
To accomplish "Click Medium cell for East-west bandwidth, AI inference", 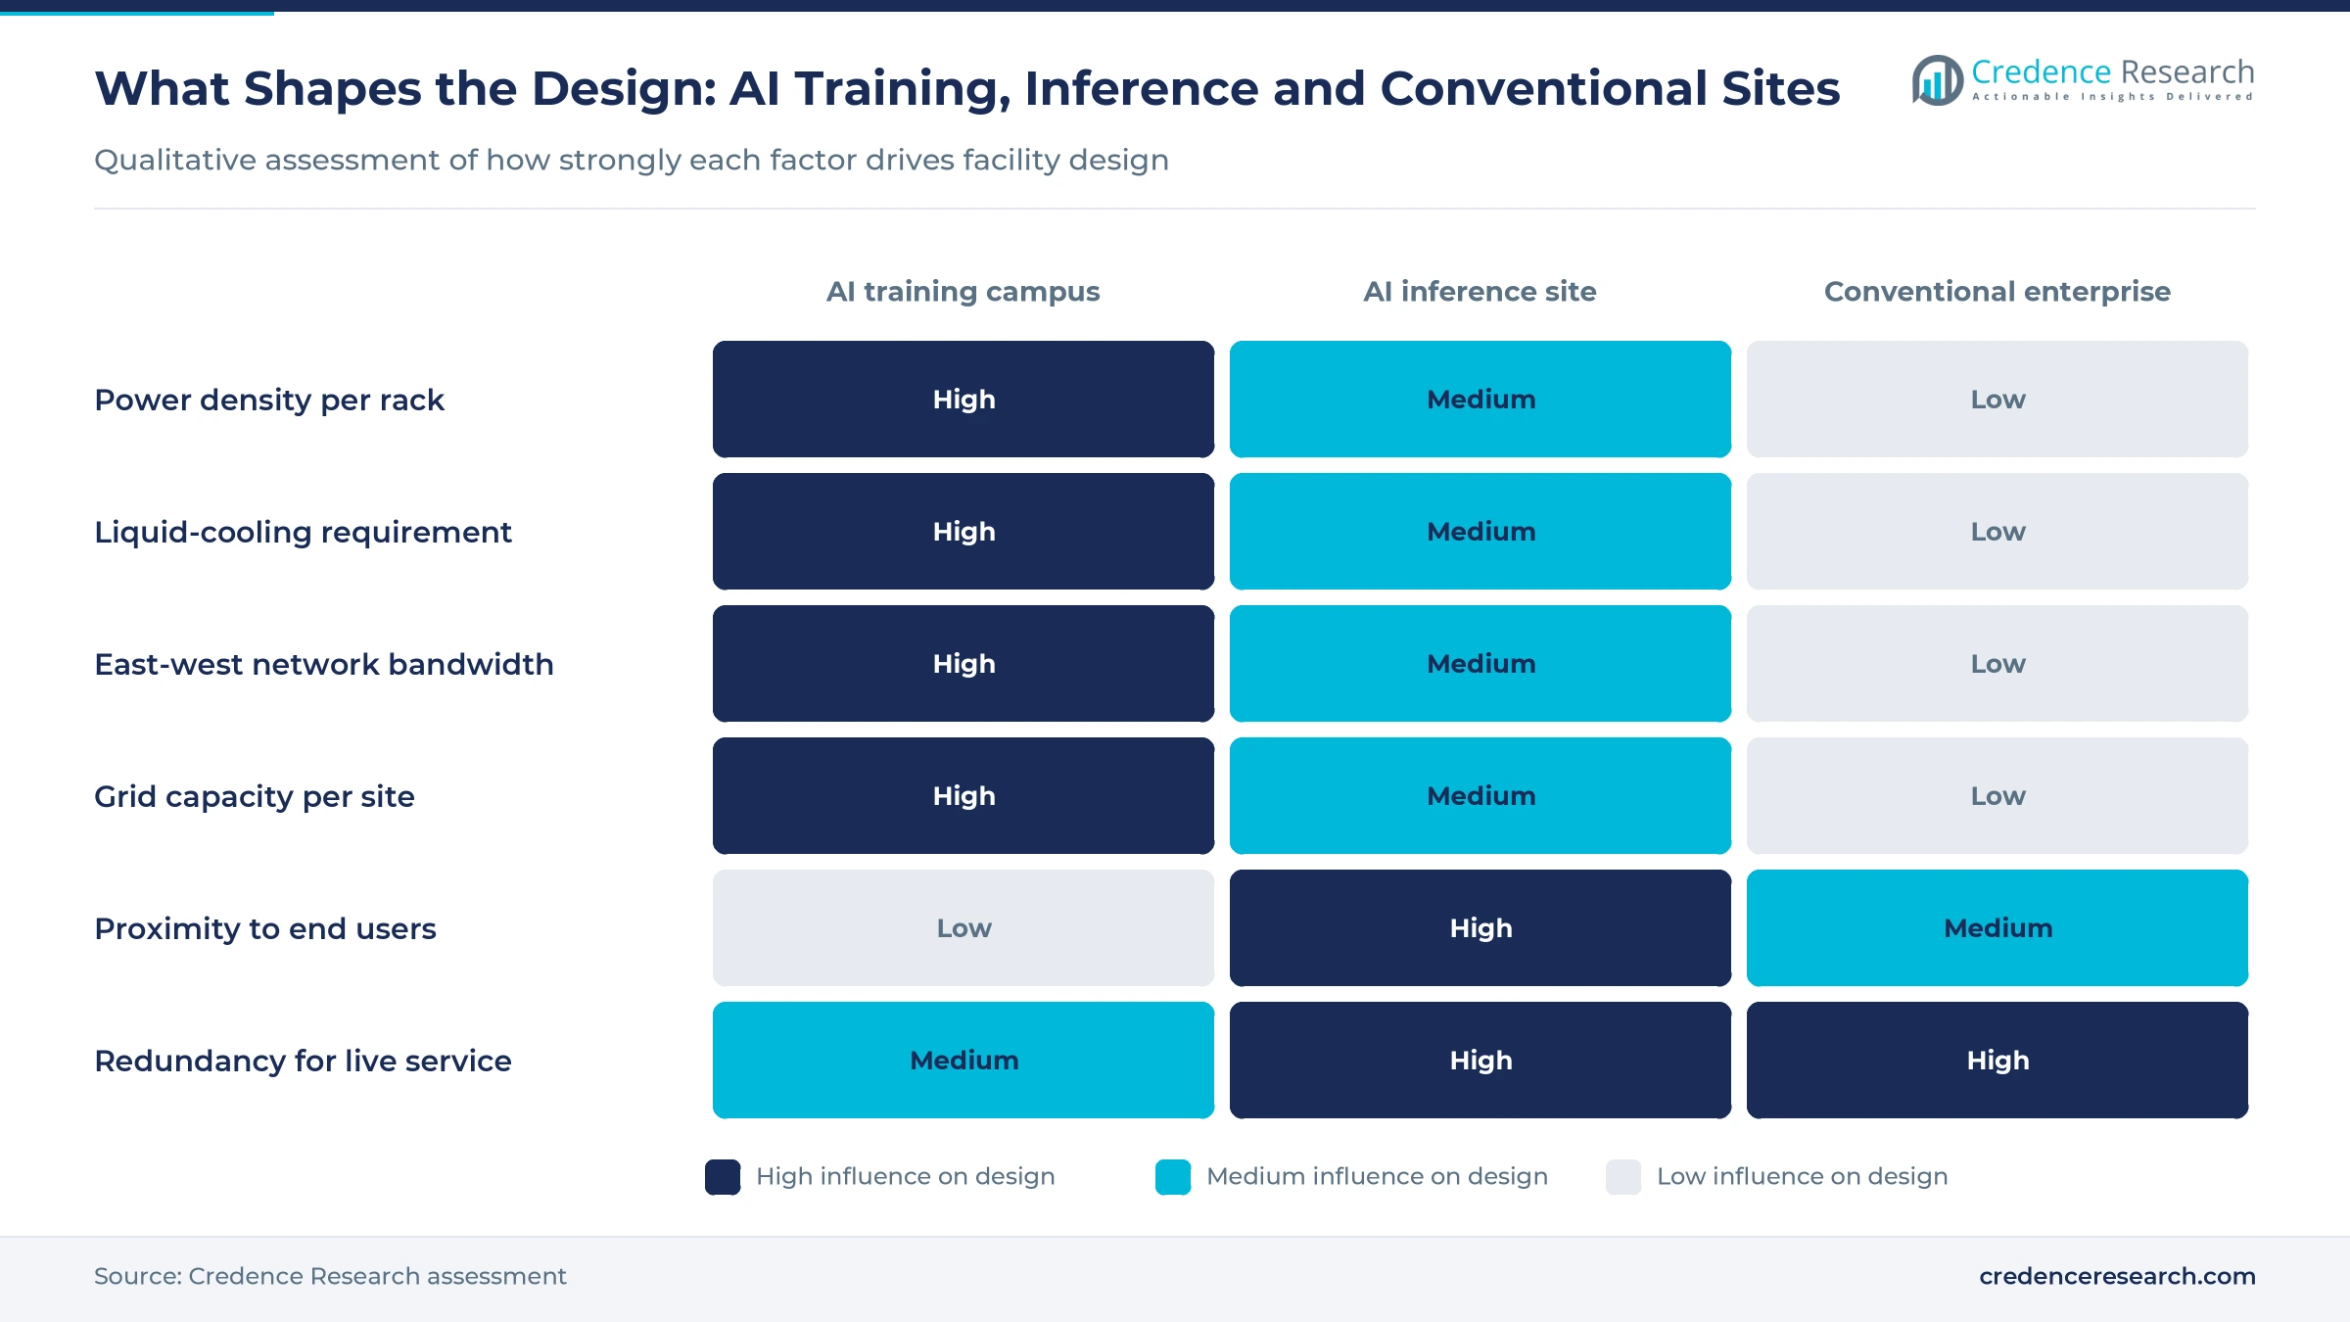I will coord(1480,664).
